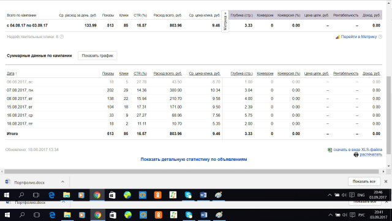Click the horizontal scrollbar right arrow
Image resolution: width=392 pixels, height=221 pixels.
(x=383, y=172)
